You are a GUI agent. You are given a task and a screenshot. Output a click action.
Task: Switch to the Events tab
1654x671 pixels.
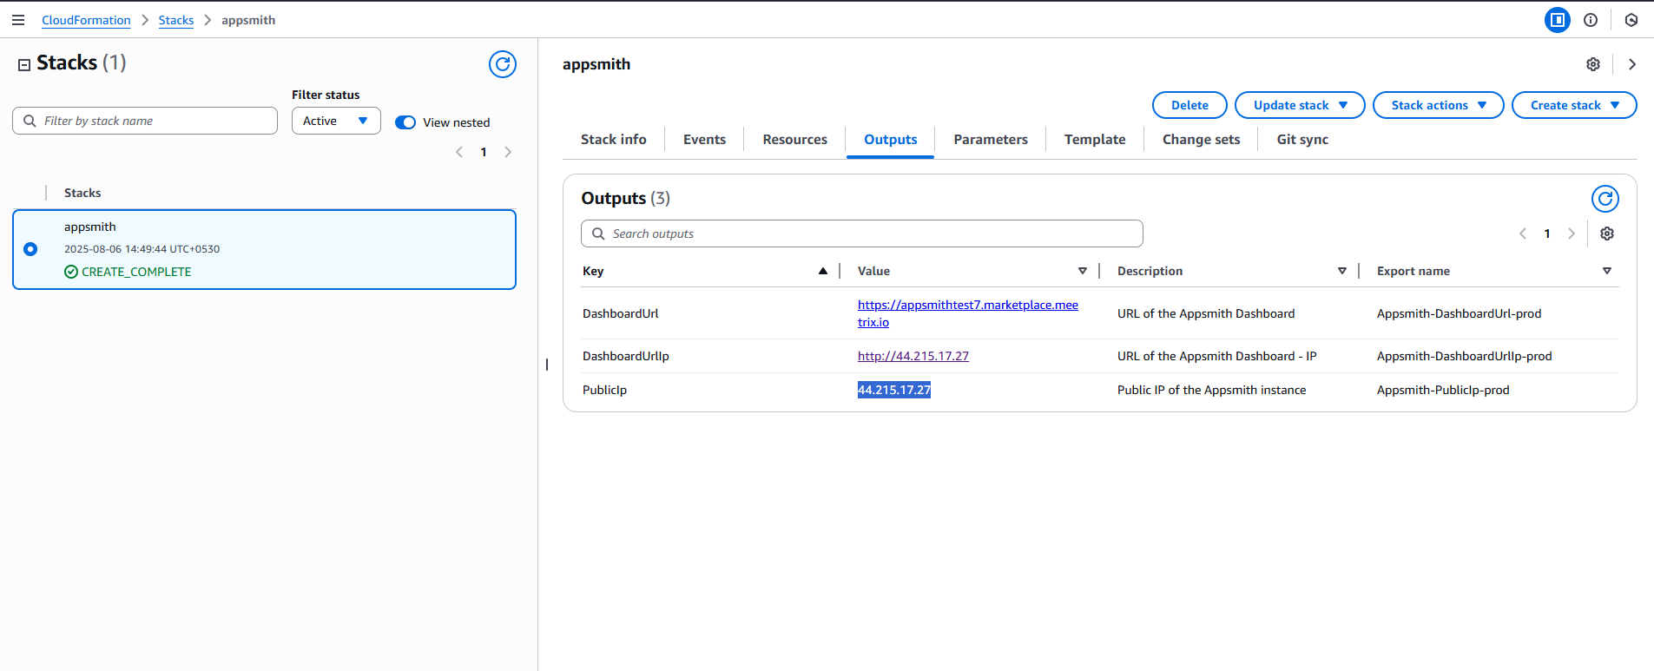pyautogui.click(x=704, y=139)
